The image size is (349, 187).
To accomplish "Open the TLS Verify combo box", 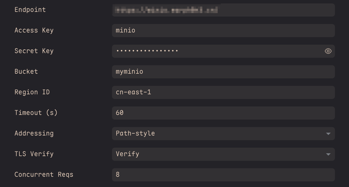I will pos(219,154).
